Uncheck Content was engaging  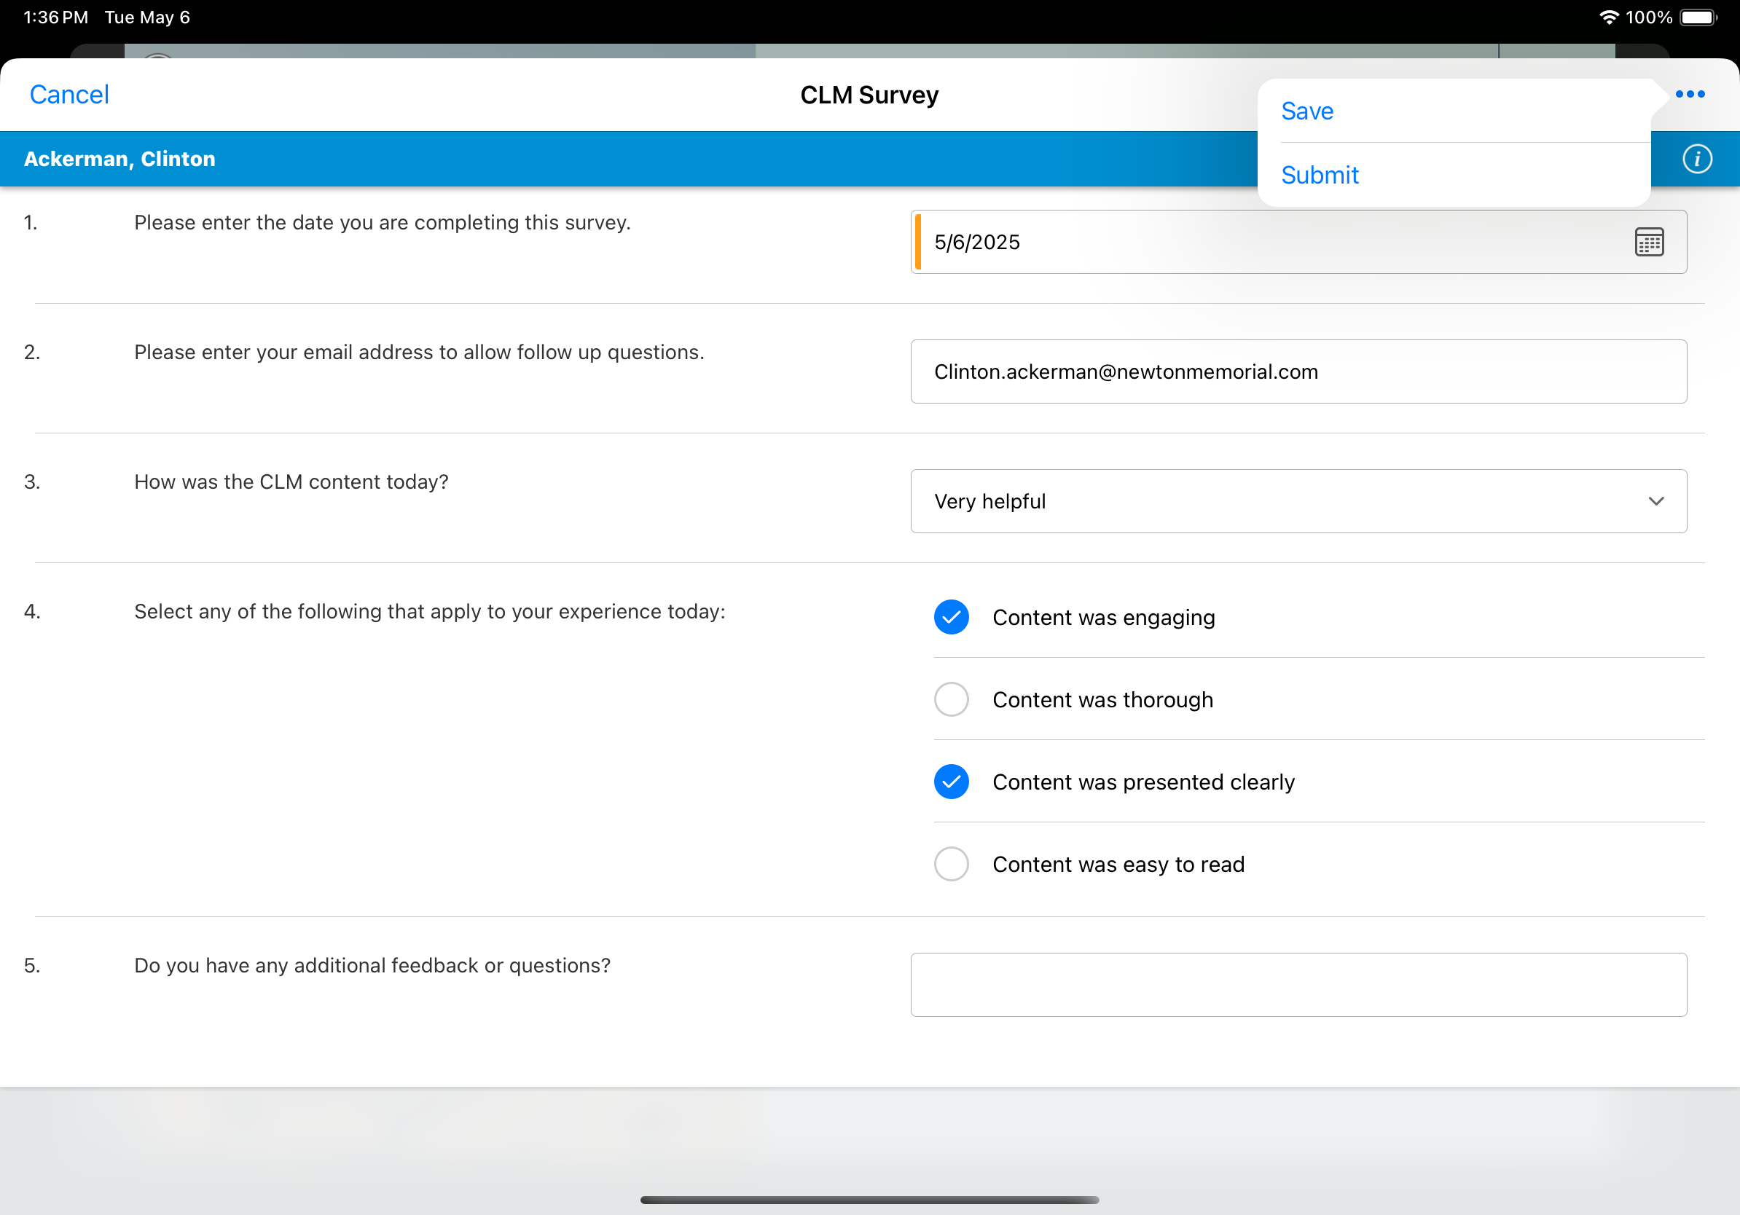click(951, 618)
